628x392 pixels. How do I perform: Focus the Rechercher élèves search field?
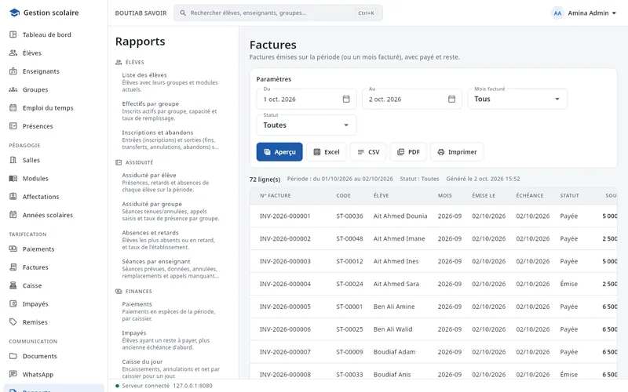tap(278, 13)
